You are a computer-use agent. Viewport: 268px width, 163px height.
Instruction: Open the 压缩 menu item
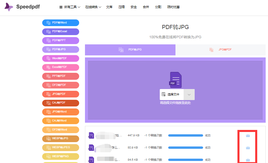click(x=122, y=7)
